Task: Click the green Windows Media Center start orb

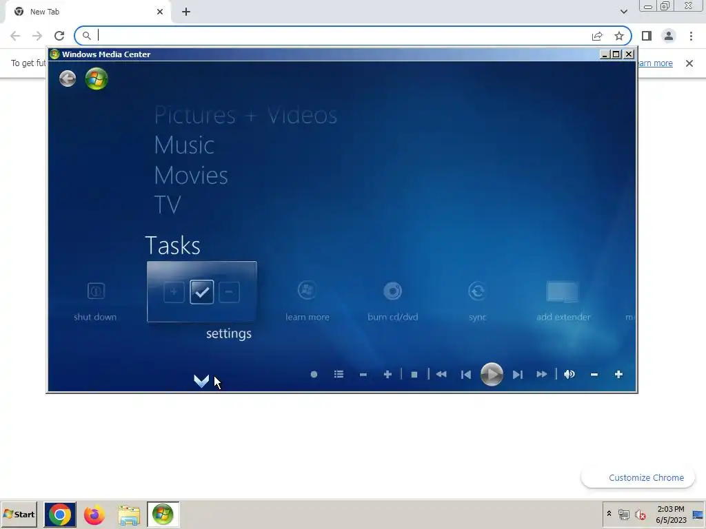Action: 97,79
